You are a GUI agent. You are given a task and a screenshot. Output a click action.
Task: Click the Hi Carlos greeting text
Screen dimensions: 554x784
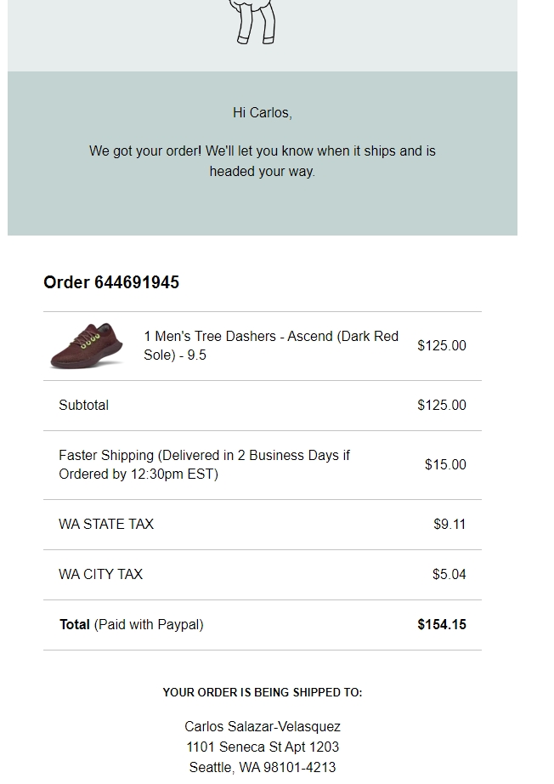(x=263, y=113)
